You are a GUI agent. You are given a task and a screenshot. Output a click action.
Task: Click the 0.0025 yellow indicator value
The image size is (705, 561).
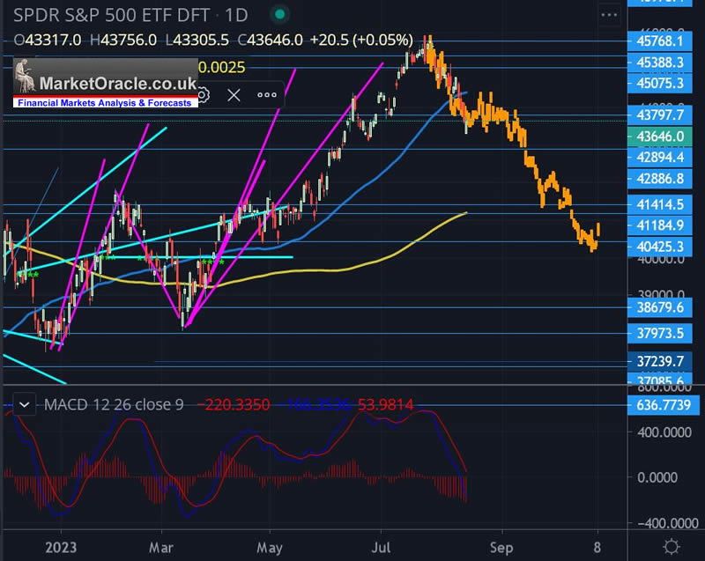tap(222, 68)
